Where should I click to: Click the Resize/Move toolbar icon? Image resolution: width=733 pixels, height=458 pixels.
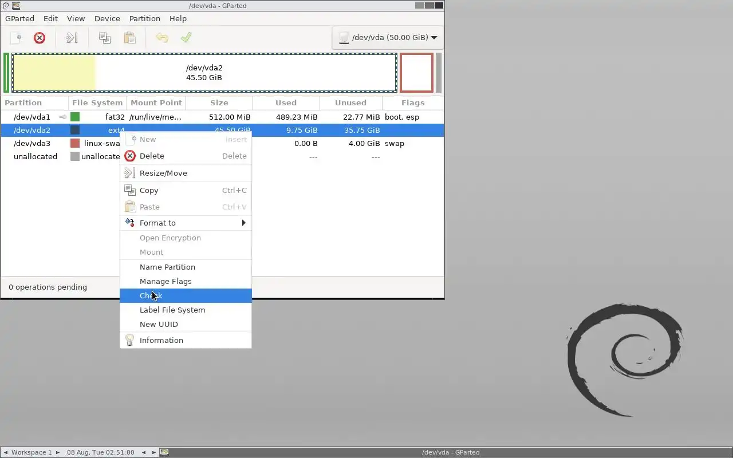(x=72, y=38)
